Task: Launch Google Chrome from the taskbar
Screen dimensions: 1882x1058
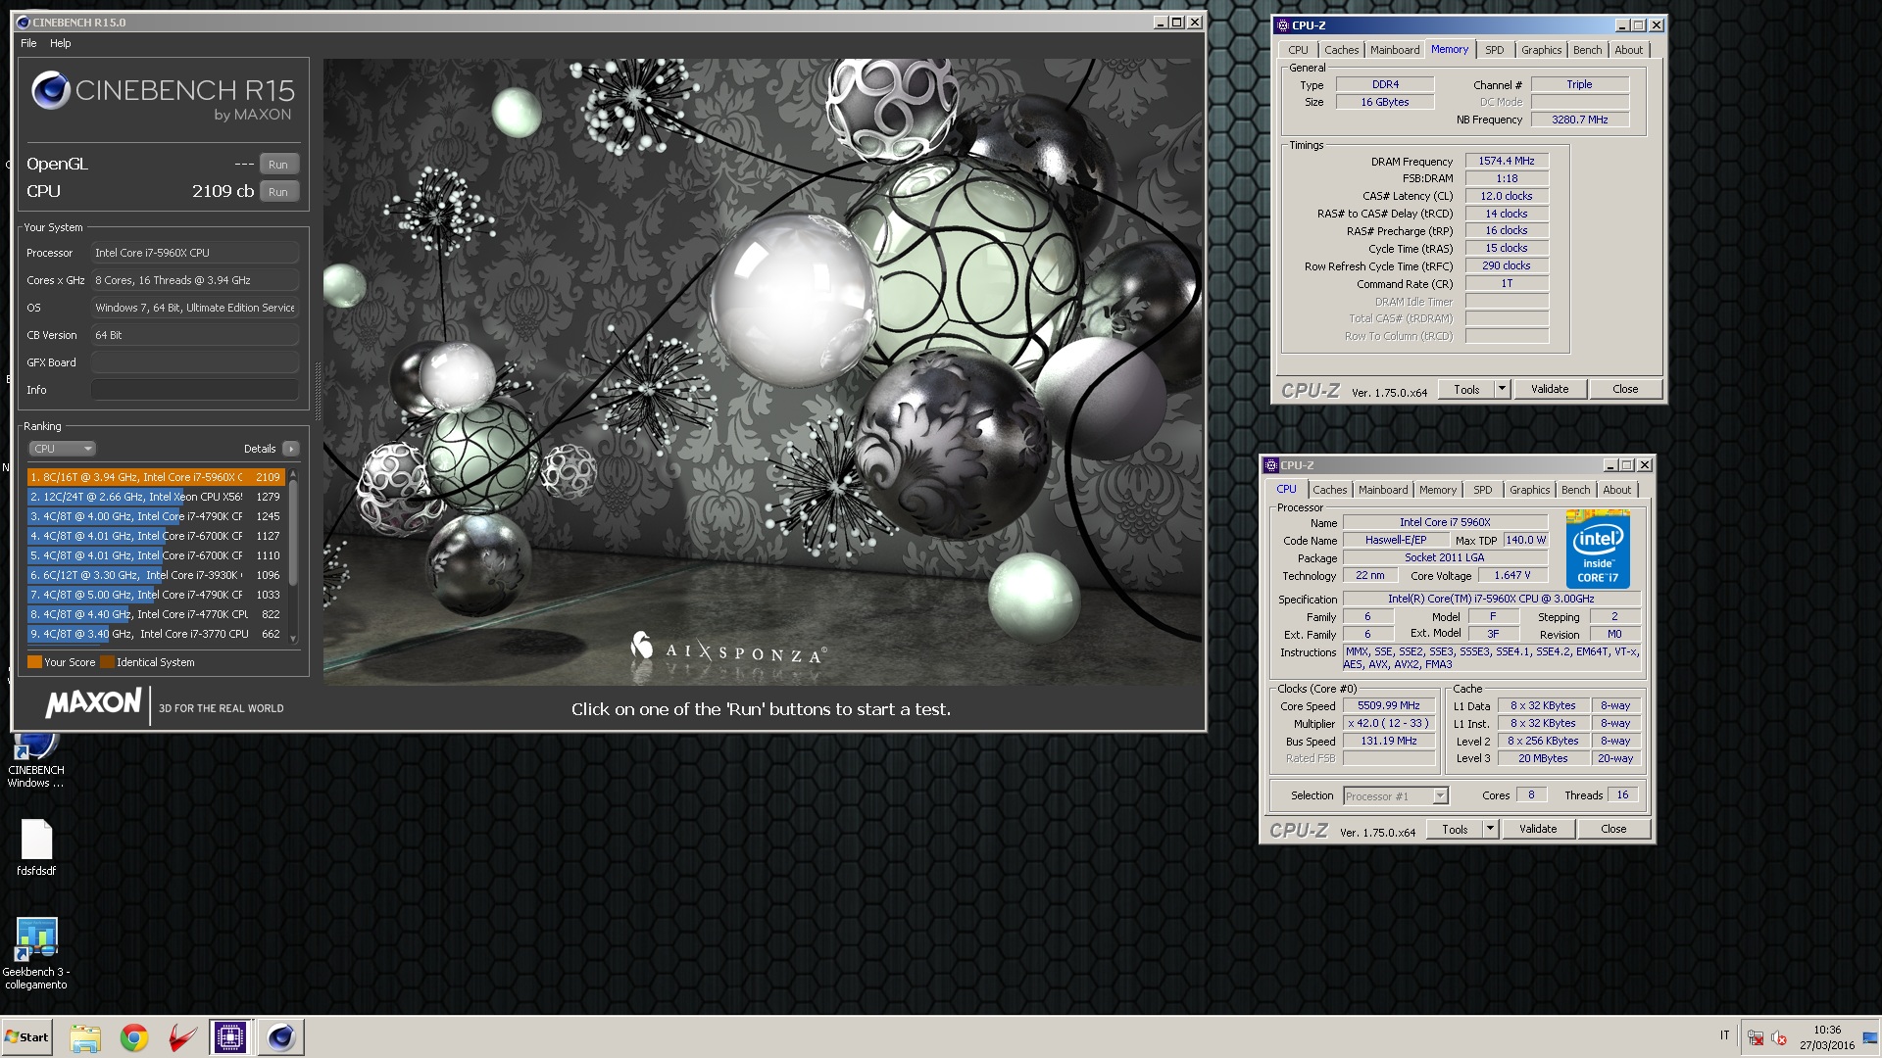Action: pos(134,1037)
